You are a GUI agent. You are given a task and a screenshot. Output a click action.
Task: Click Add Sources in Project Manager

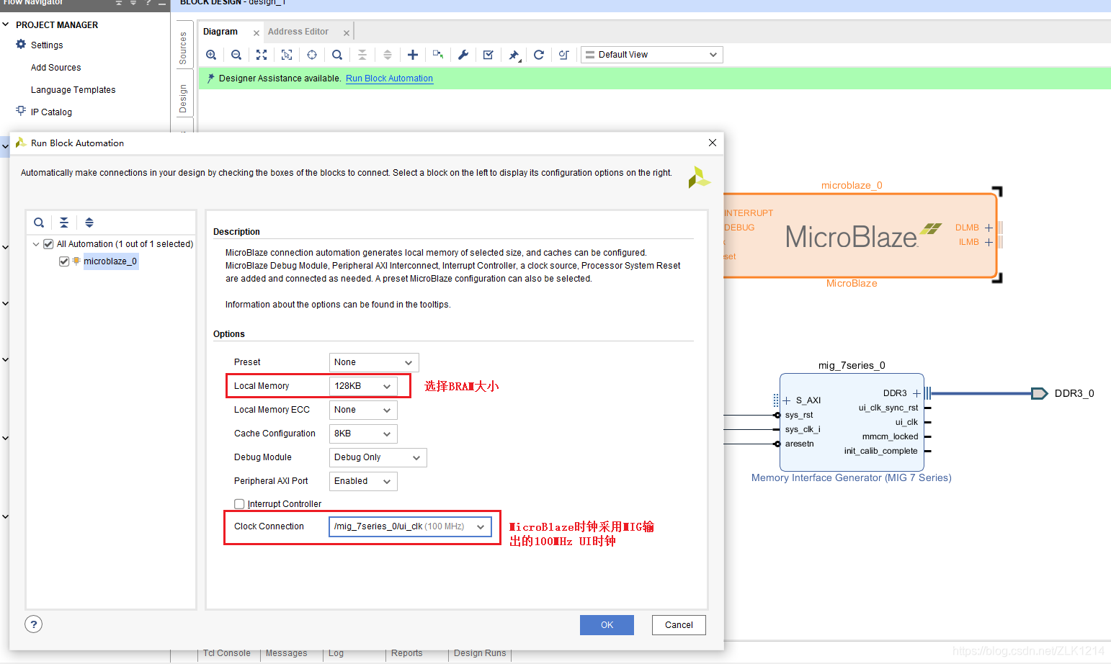click(x=55, y=68)
